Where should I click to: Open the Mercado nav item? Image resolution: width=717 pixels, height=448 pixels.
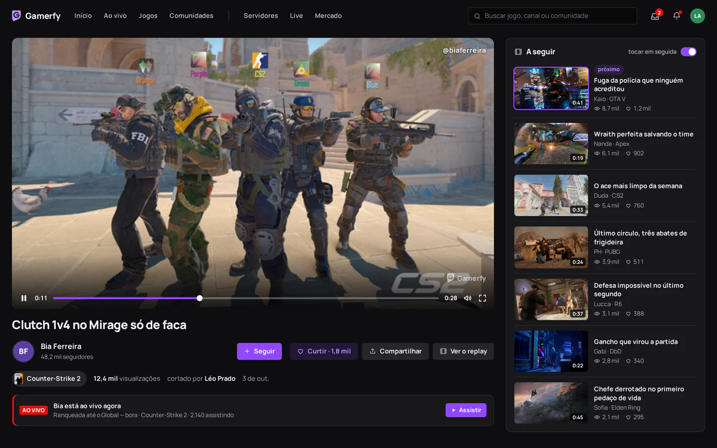328,16
